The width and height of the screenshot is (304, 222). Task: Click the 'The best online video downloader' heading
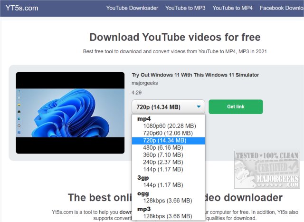click(x=175, y=198)
